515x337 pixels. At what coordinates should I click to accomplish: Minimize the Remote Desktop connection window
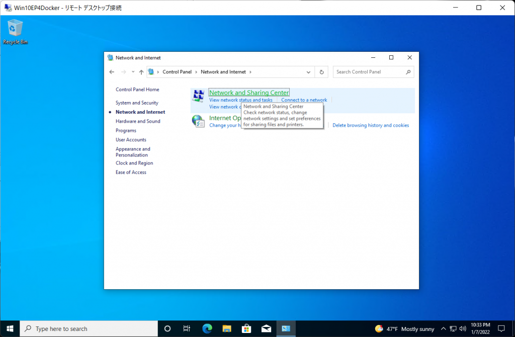[x=455, y=8]
